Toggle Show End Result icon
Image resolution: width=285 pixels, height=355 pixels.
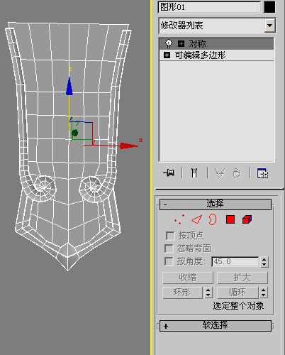coord(194,173)
